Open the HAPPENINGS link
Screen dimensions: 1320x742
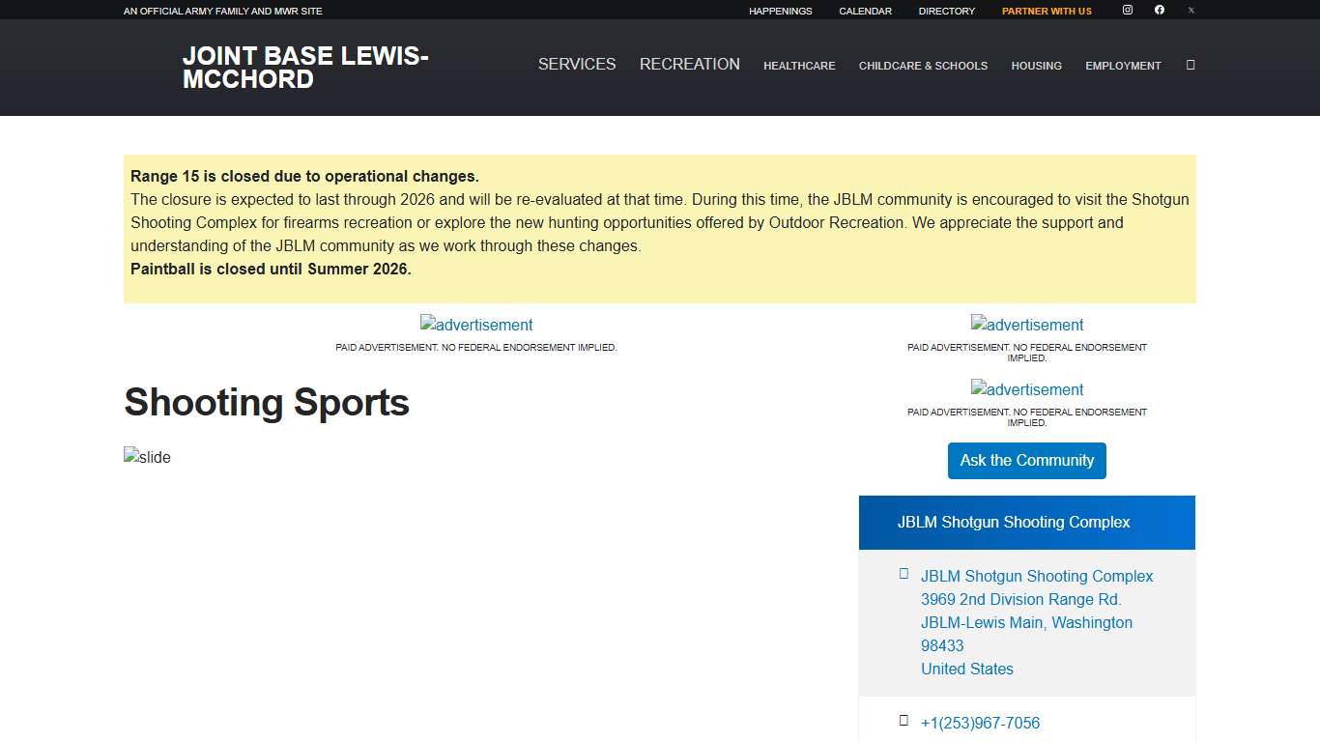pyautogui.click(x=780, y=11)
